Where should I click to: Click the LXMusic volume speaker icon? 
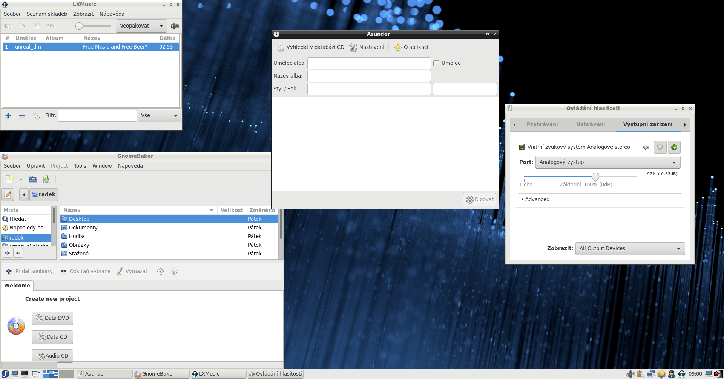pos(175,26)
